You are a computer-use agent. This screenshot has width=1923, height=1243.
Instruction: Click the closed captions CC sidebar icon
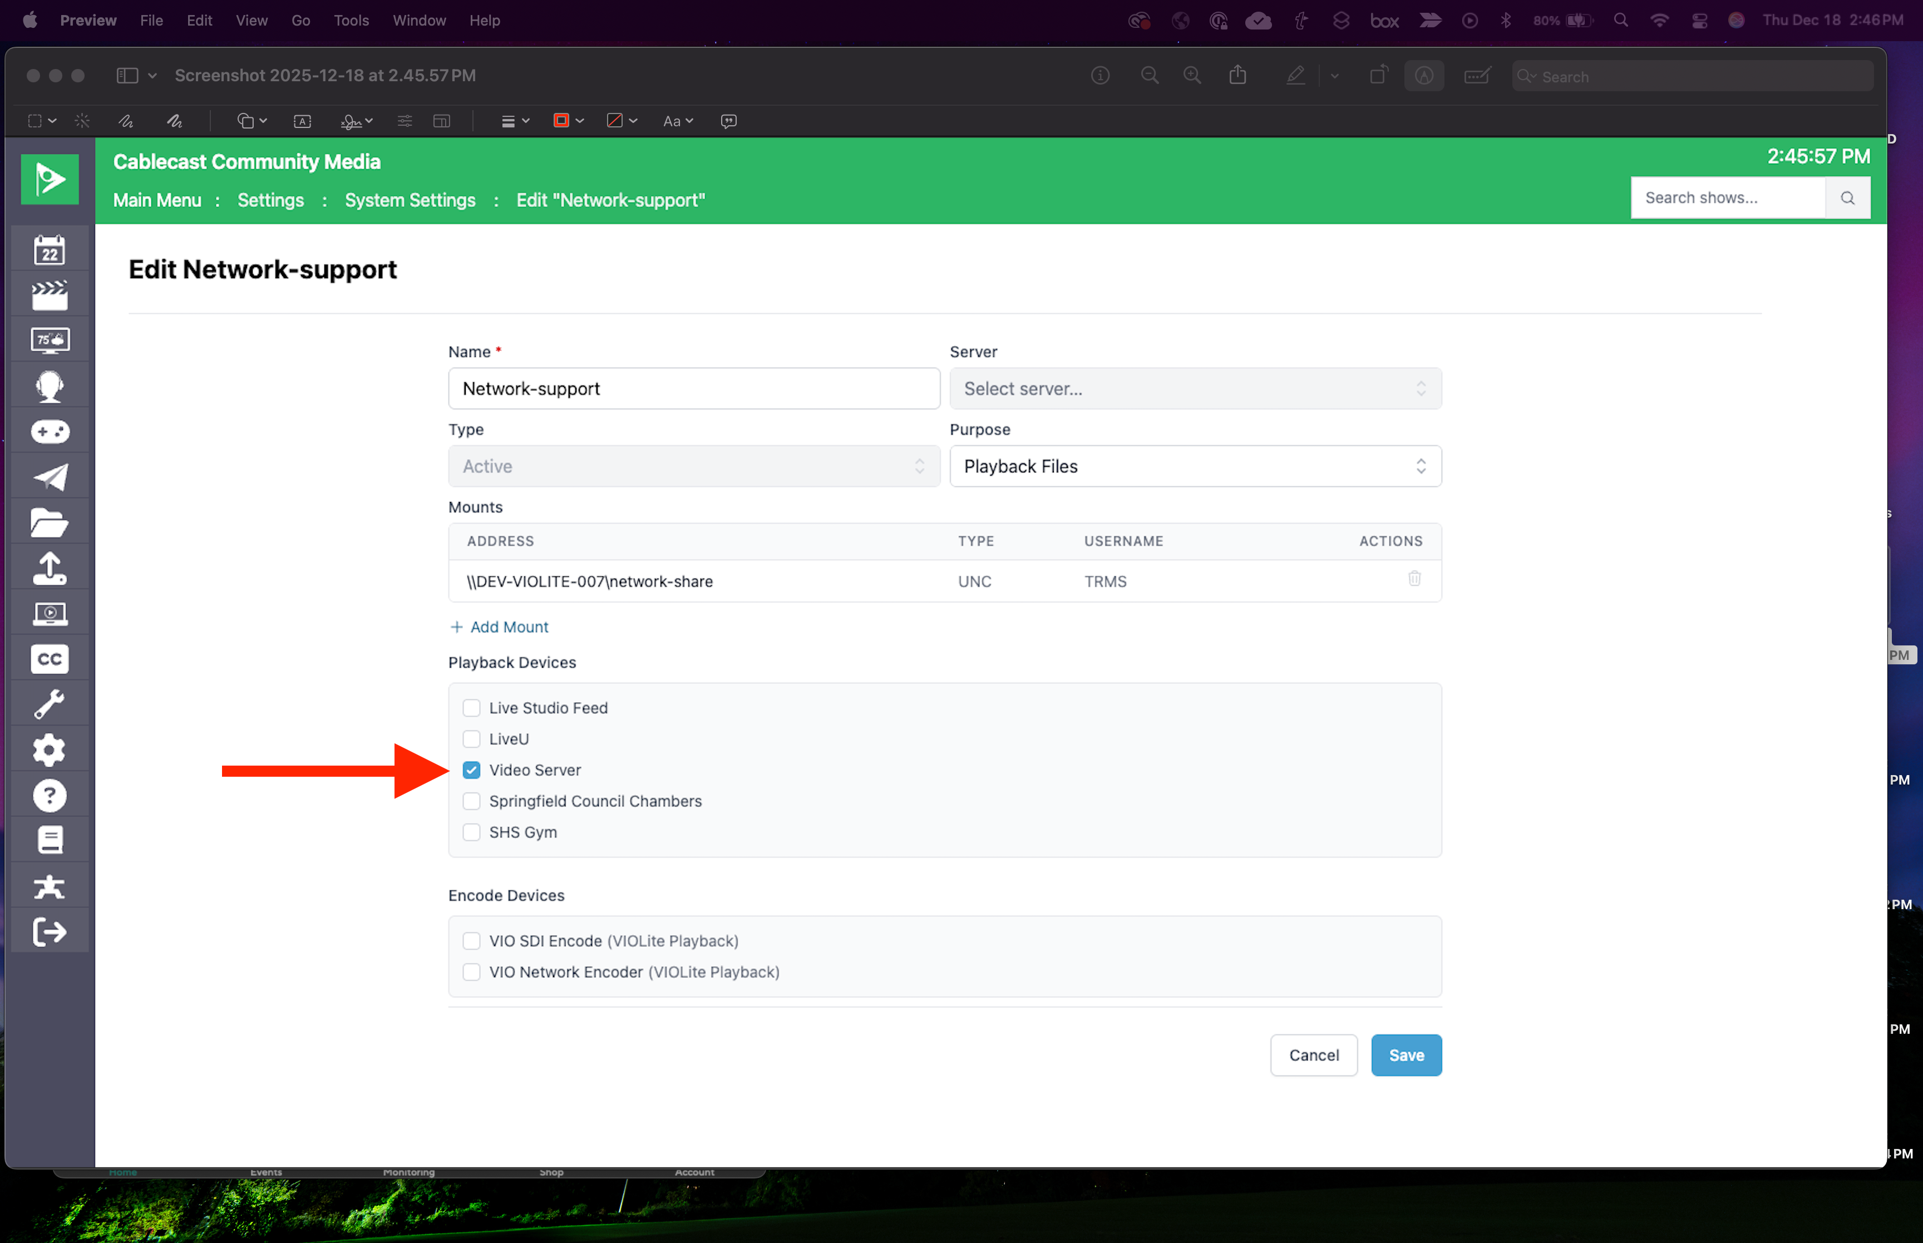point(49,659)
